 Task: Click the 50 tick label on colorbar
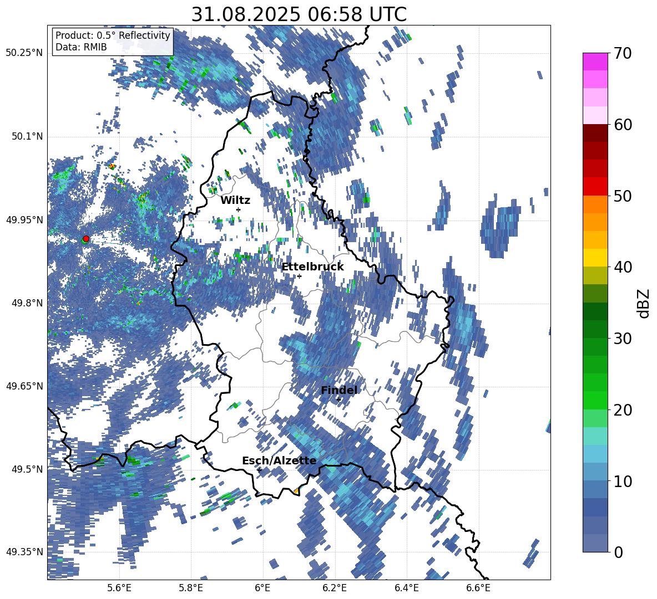coord(622,196)
